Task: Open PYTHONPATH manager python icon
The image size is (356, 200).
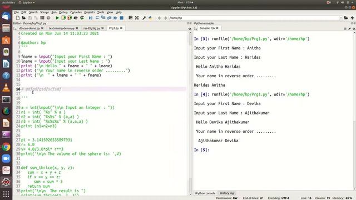Action: coord(150,18)
